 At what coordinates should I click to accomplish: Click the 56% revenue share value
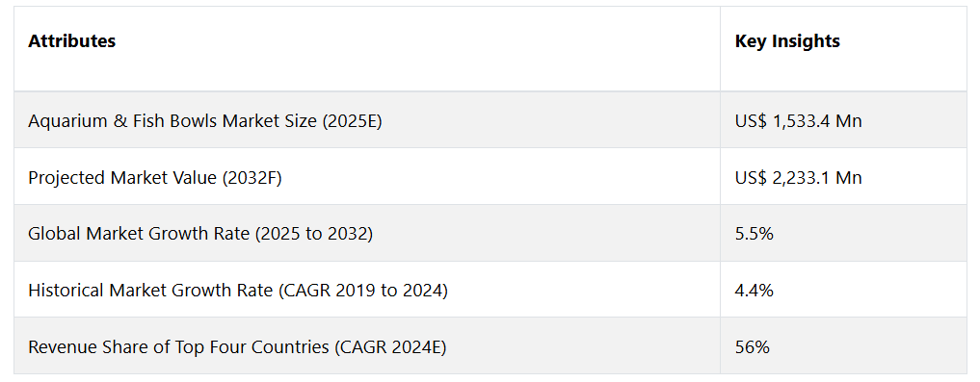pyautogui.click(x=753, y=347)
